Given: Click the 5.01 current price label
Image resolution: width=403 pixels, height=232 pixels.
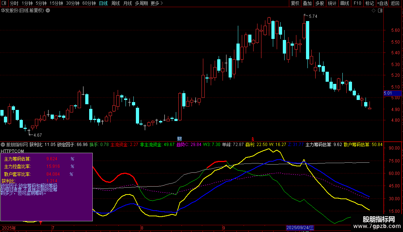Looking at the screenshot, I should (x=388, y=93).
